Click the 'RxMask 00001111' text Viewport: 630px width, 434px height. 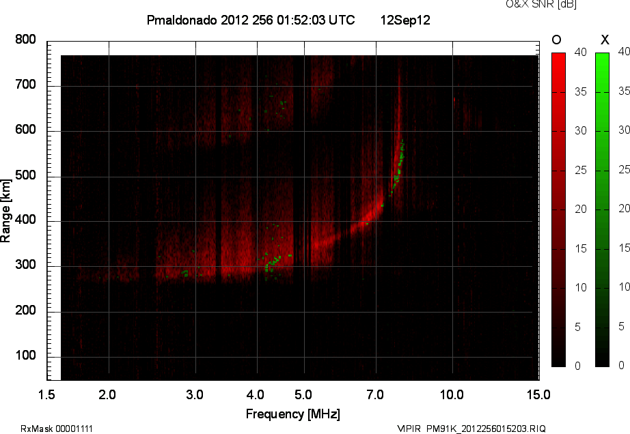tap(57, 429)
